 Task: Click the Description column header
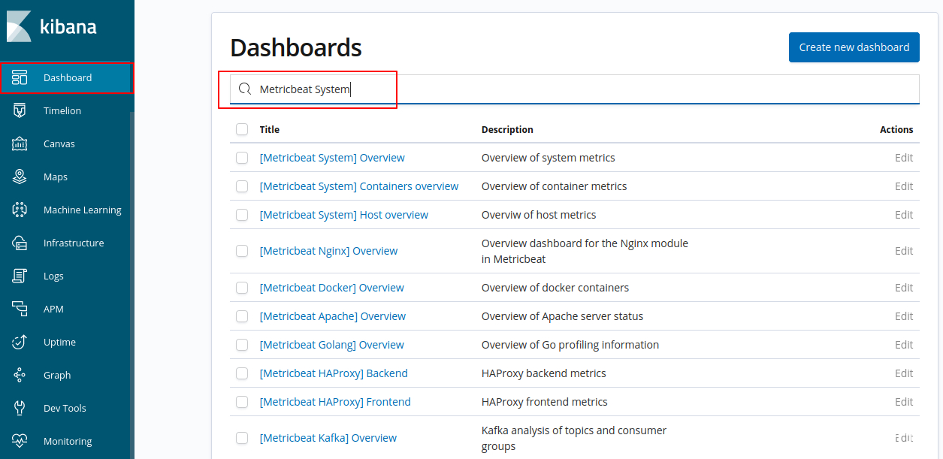pos(507,129)
